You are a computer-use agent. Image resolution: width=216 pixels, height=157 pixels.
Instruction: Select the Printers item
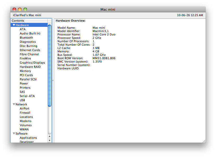pos(25,88)
